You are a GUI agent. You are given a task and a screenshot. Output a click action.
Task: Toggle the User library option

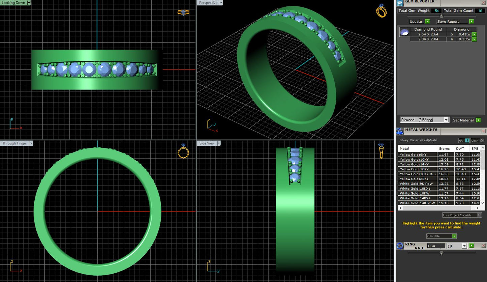pos(477,140)
